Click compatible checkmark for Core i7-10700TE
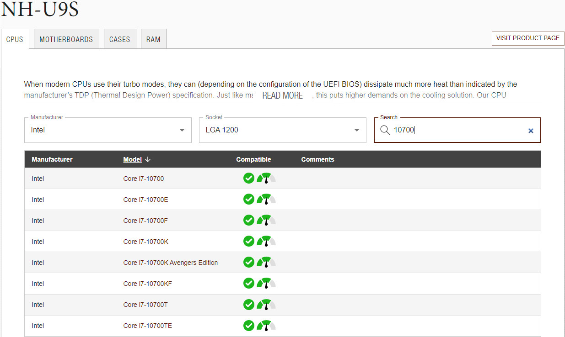Screen dimensions: 565x337 [x=248, y=325]
